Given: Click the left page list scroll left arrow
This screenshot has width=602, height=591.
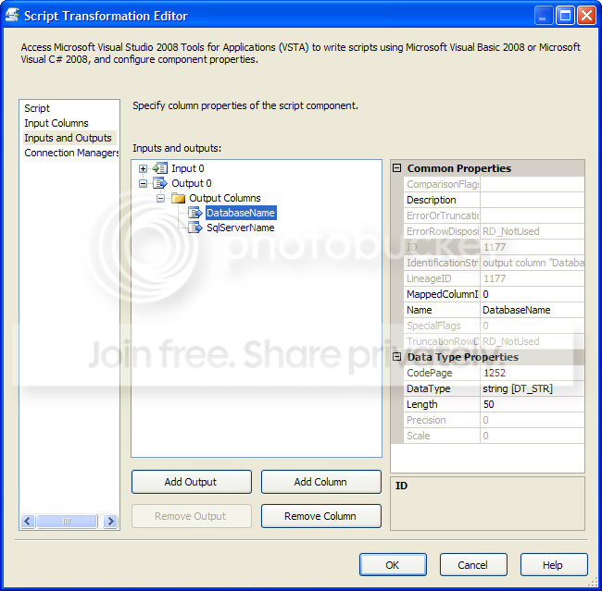Looking at the screenshot, I should pyautogui.click(x=28, y=521).
